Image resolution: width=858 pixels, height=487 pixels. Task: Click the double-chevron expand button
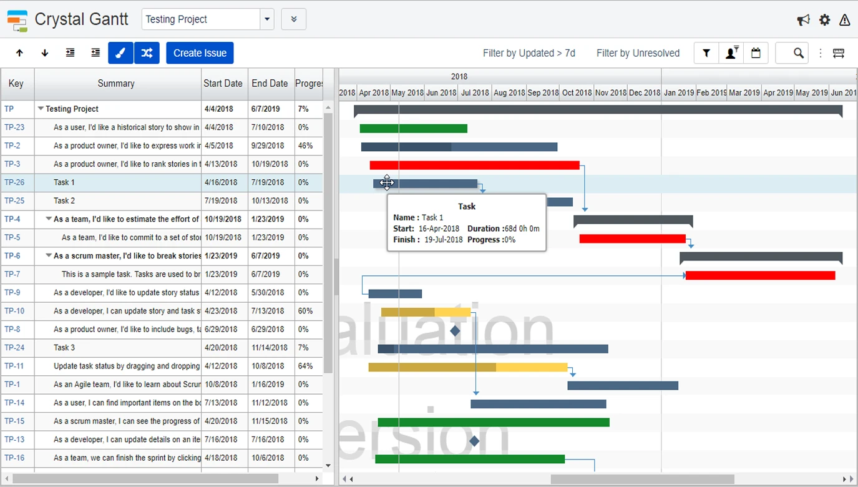click(x=293, y=19)
